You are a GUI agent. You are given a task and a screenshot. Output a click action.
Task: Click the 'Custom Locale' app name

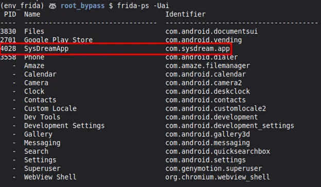[x=50, y=109]
